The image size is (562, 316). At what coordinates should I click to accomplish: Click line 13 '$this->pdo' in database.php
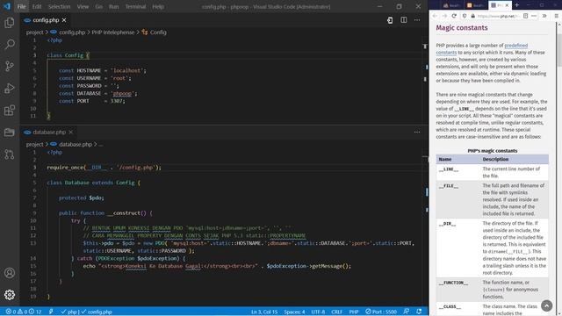(x=97, y=243)
